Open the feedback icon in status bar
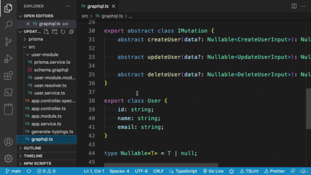The image size is (311, 175). point(293,171)
